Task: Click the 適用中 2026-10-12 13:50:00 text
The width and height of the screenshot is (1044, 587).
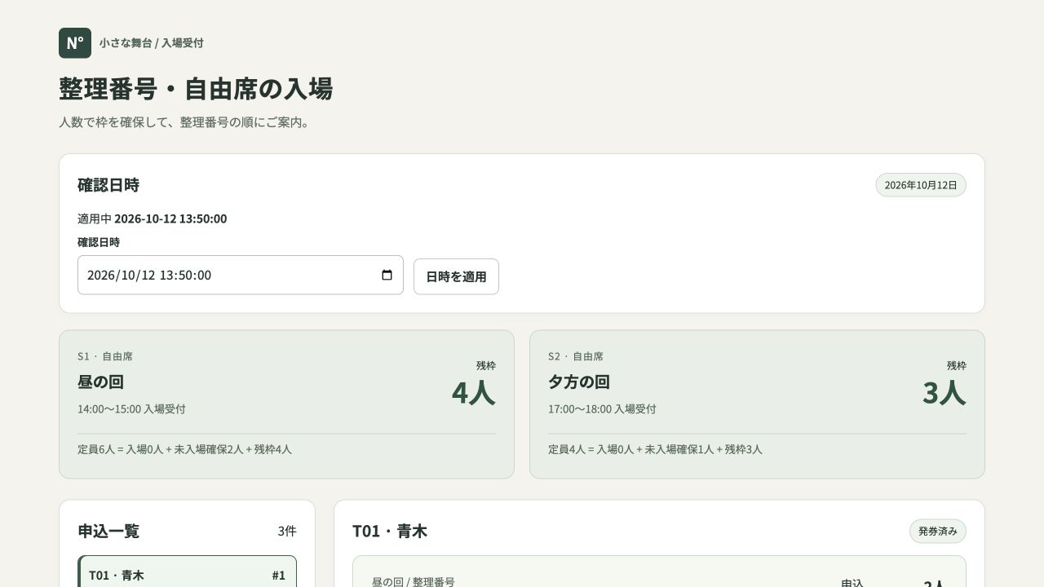Action: 153,218
